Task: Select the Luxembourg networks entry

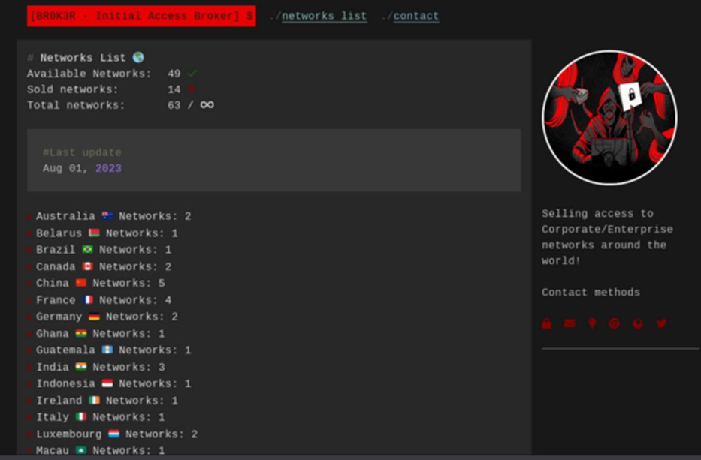Action: [116, 434]
